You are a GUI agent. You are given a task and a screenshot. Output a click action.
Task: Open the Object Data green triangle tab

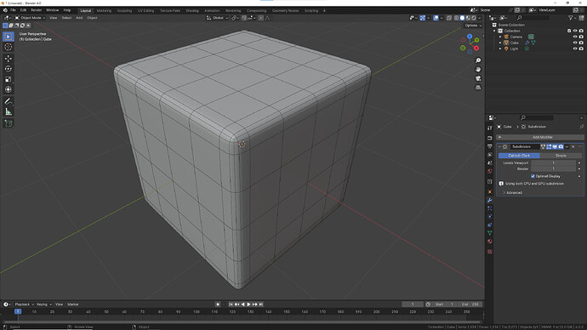click(490, 233)
